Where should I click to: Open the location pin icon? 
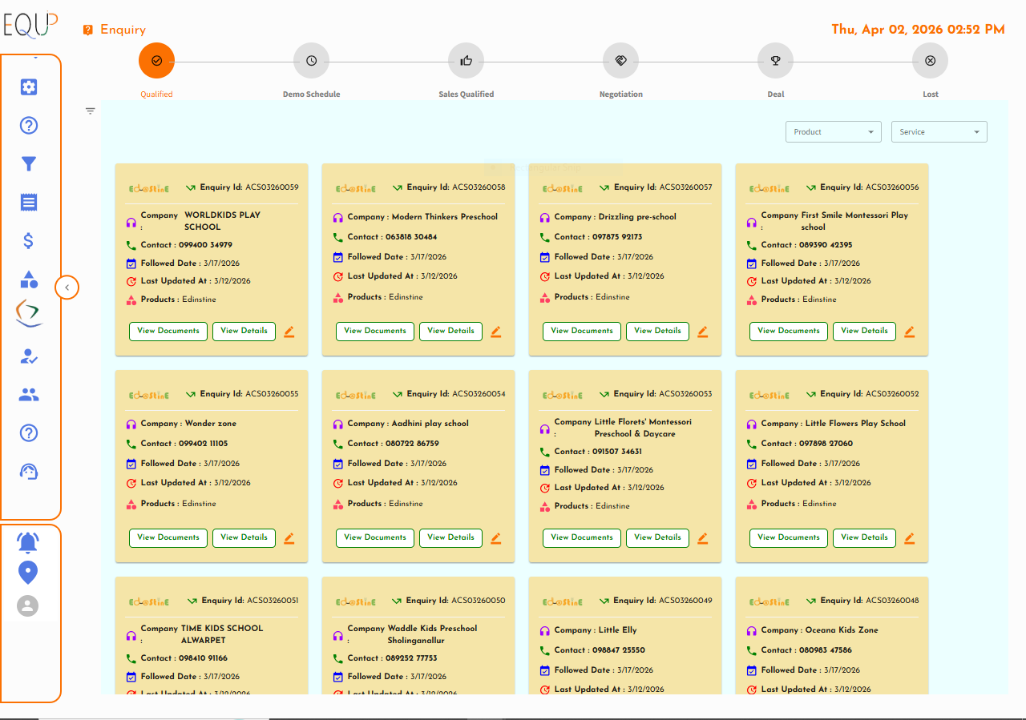click(x=28, y=573)
